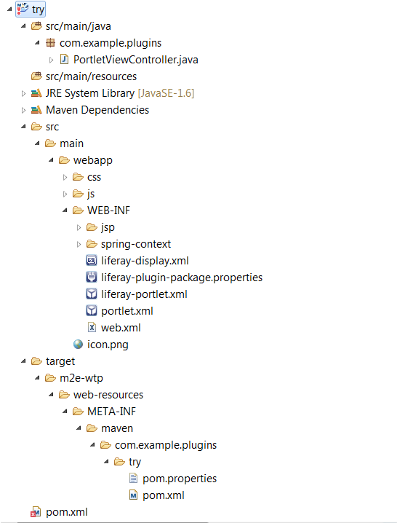Screen dimensions: 397x523
Task: Click the liferay-plugin-package.properties plug icon
Action: [92, 277]
